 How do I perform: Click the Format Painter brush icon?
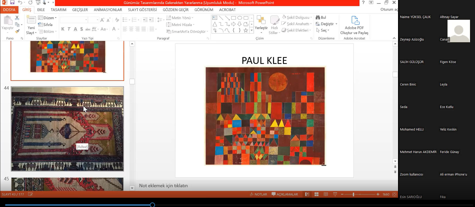[x=17, y=31]
